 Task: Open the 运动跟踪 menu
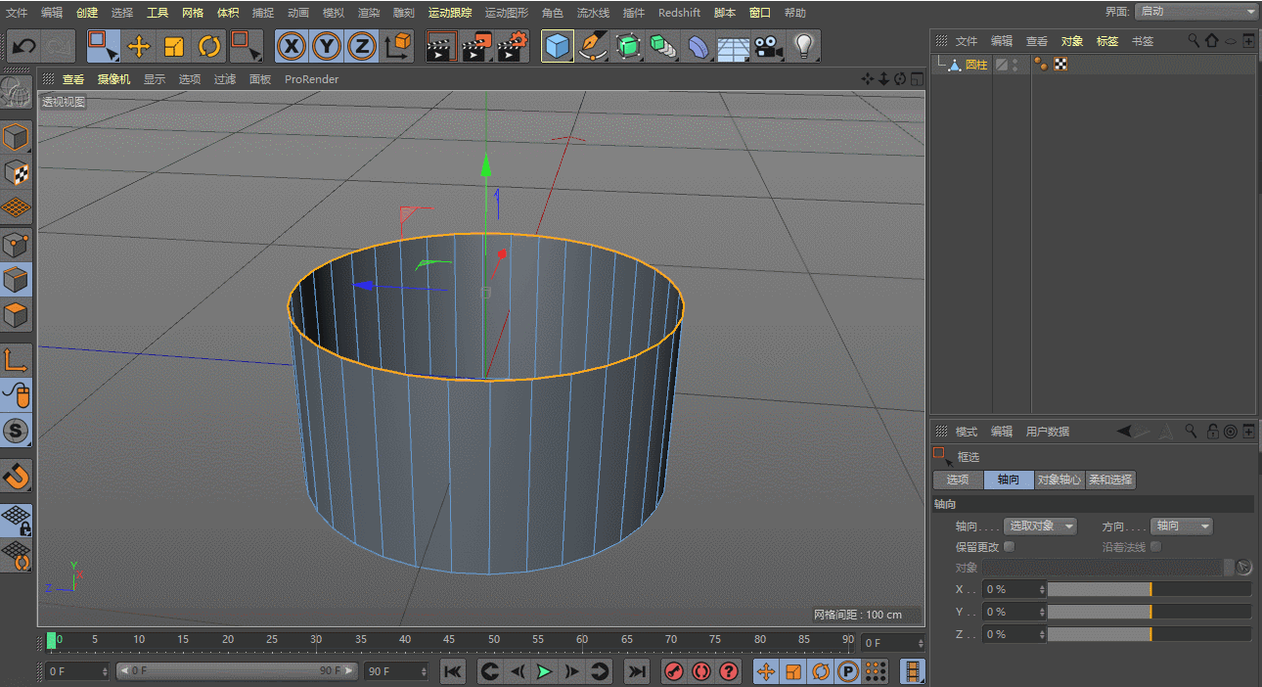[449, 13]
